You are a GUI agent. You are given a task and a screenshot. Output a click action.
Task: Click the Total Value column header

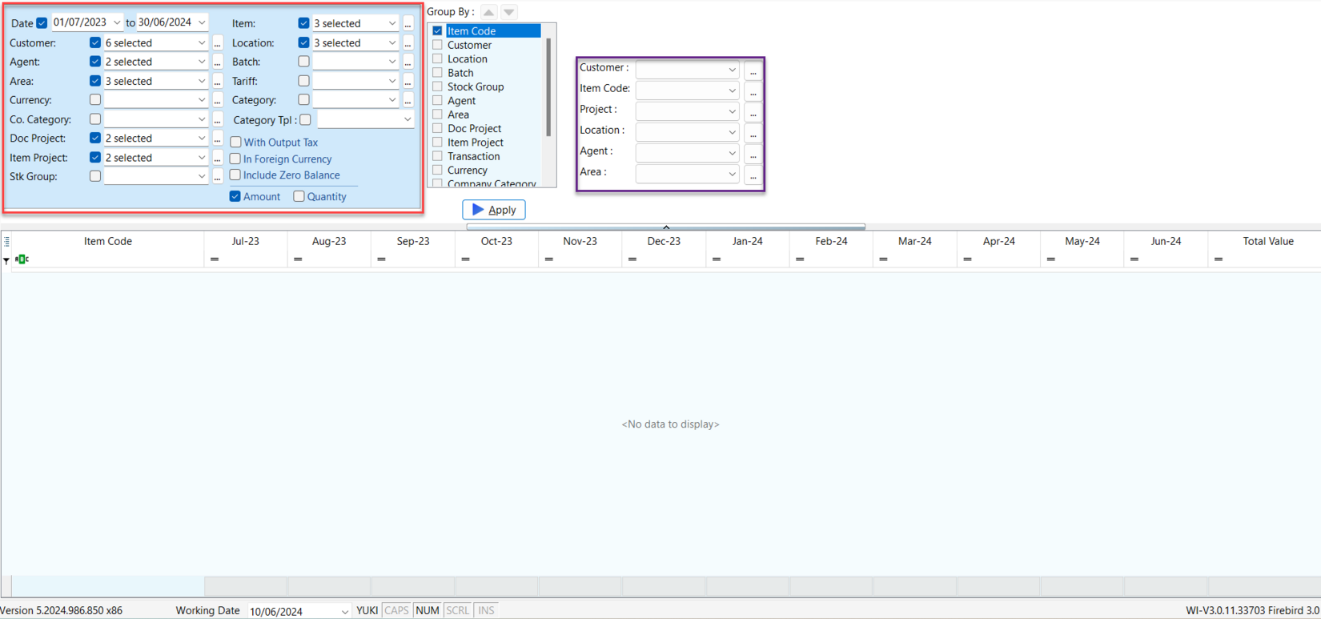click(x=1267, y=241)
